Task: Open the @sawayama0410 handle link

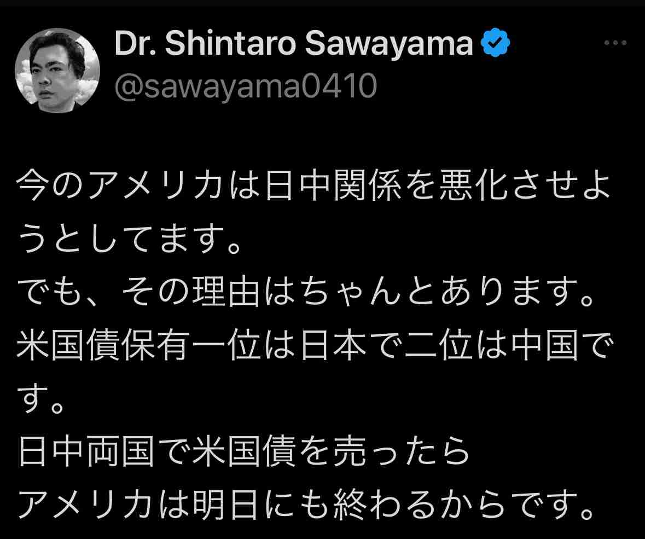Action: coord(246,85)
